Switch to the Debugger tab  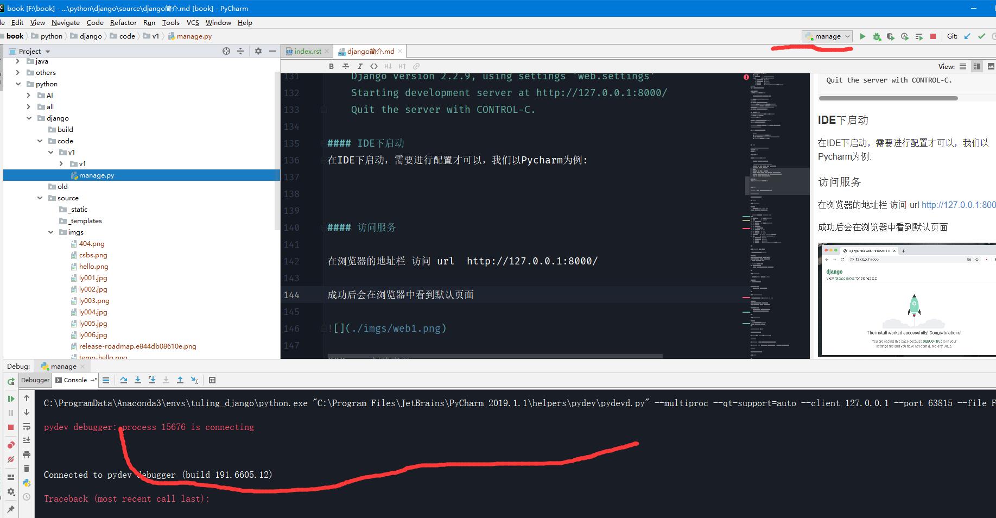(35, 380)
